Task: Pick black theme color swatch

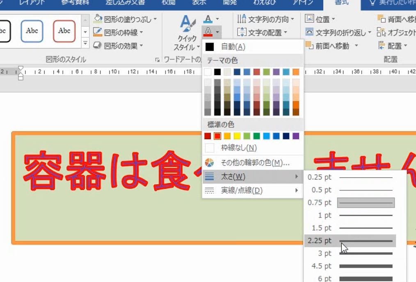Action: [x=217, y=72]
